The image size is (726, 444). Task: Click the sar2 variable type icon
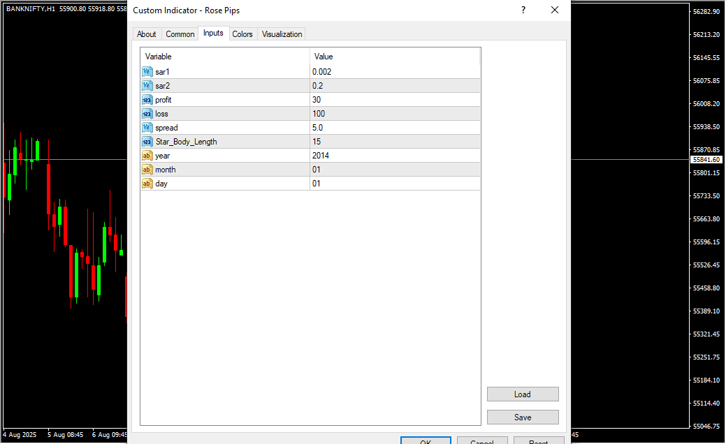(147, 86)
